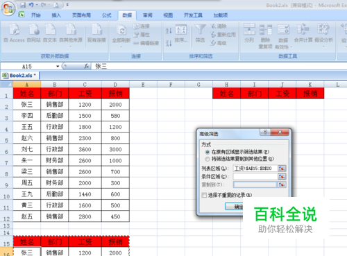Screen dimensions: 347x256
Task: Click the criteria range (条件区域) input field
Action: click(x=255, y=177)
